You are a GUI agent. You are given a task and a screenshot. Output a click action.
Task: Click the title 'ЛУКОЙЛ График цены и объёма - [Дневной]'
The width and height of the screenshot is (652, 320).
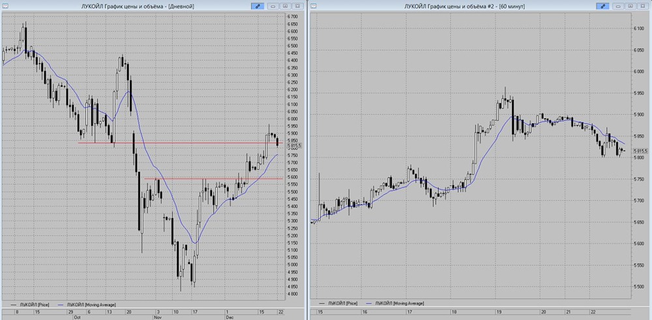[x=138, y=6]
